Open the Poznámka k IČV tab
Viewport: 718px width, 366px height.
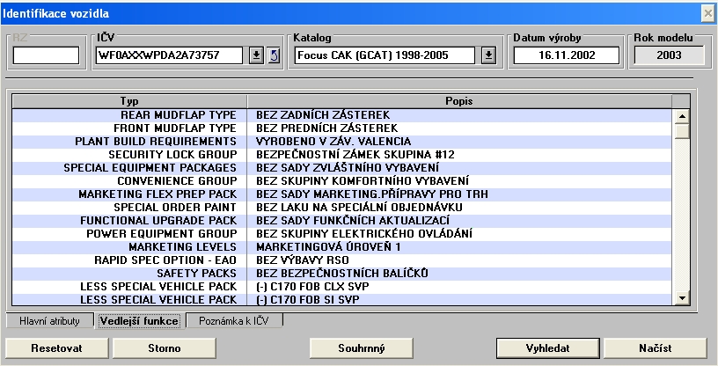[234, 321]
